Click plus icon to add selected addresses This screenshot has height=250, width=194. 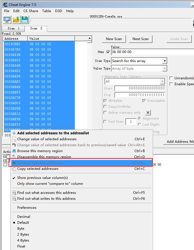[14, 133]
